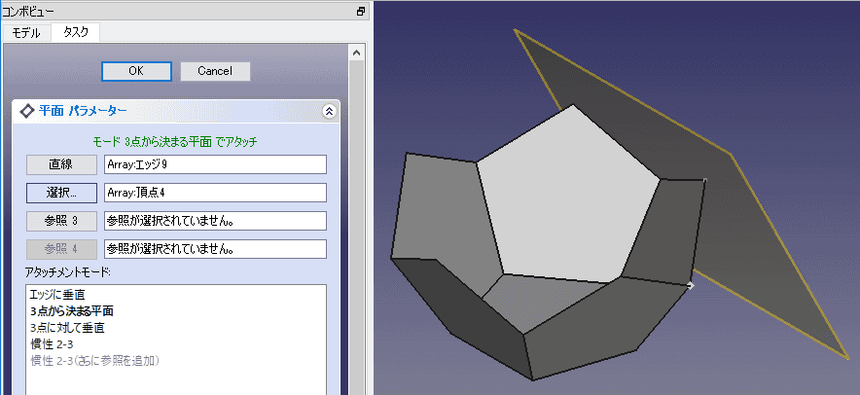The width and height of the screenshot is (860, 395).
Task: Click the 参照 3 button
Action: click(61, 221)
